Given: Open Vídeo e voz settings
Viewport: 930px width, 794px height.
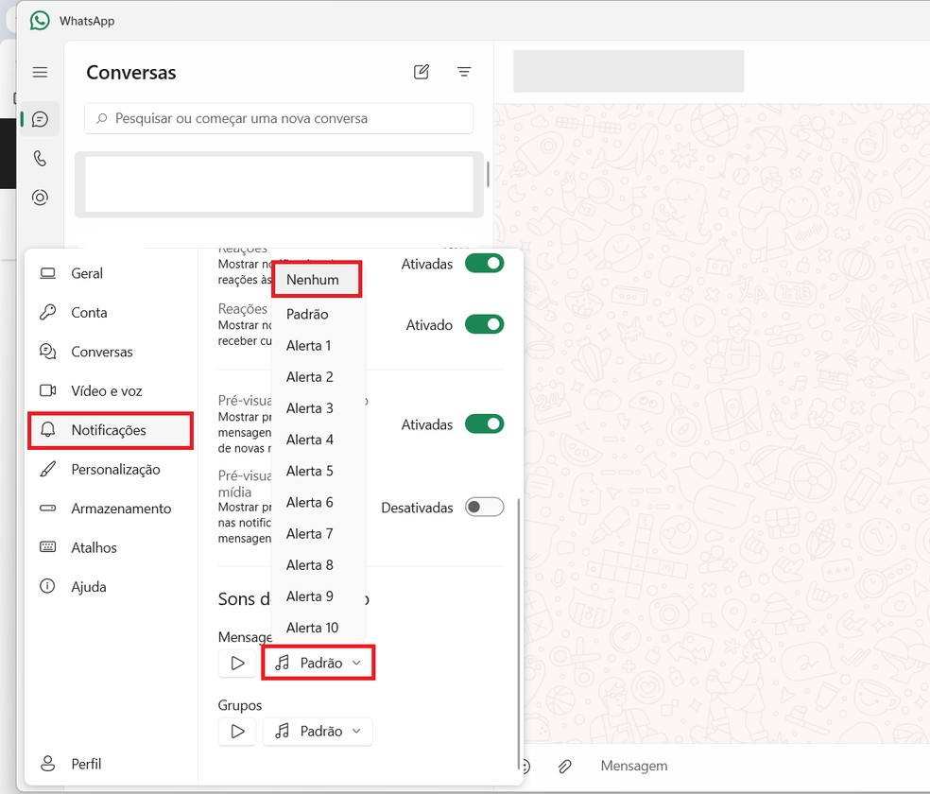Looking at the screenshot, I should 110,390.
